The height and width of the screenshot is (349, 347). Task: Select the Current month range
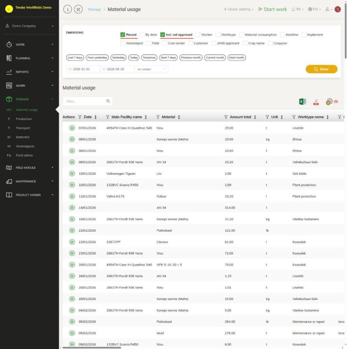[215, 58]
